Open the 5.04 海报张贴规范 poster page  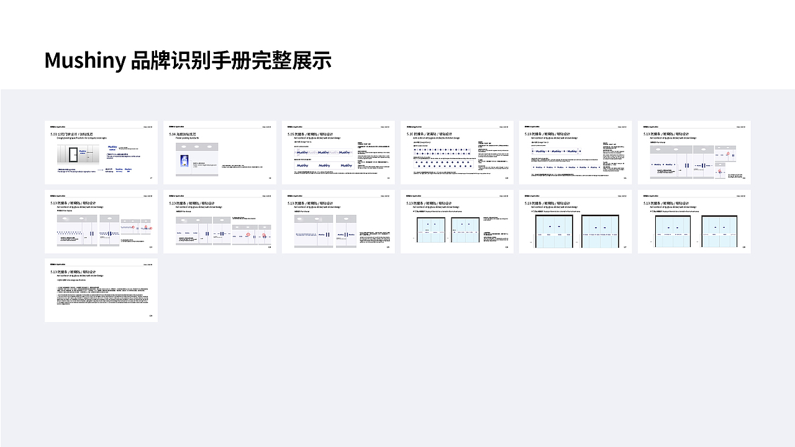[219, 152]
